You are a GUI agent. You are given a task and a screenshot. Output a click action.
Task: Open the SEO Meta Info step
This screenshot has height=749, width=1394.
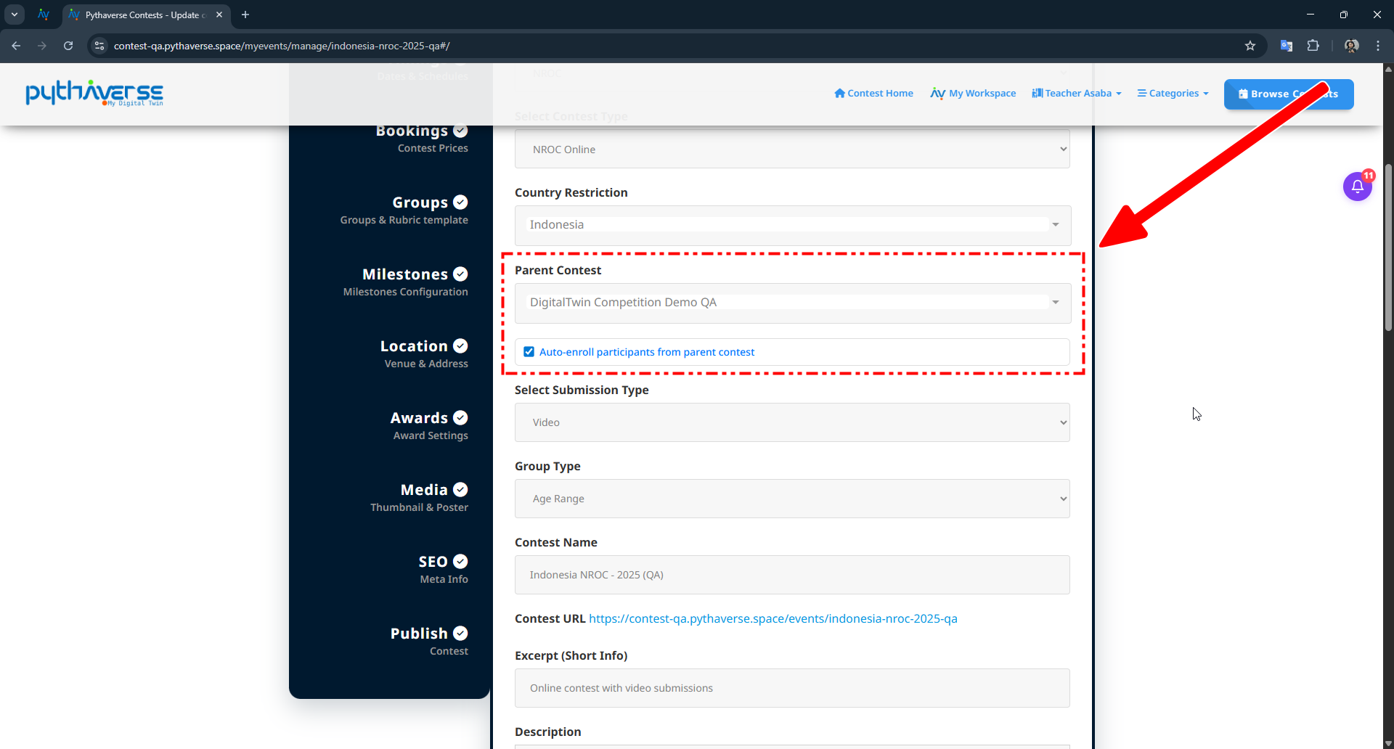tap(443, 569)
